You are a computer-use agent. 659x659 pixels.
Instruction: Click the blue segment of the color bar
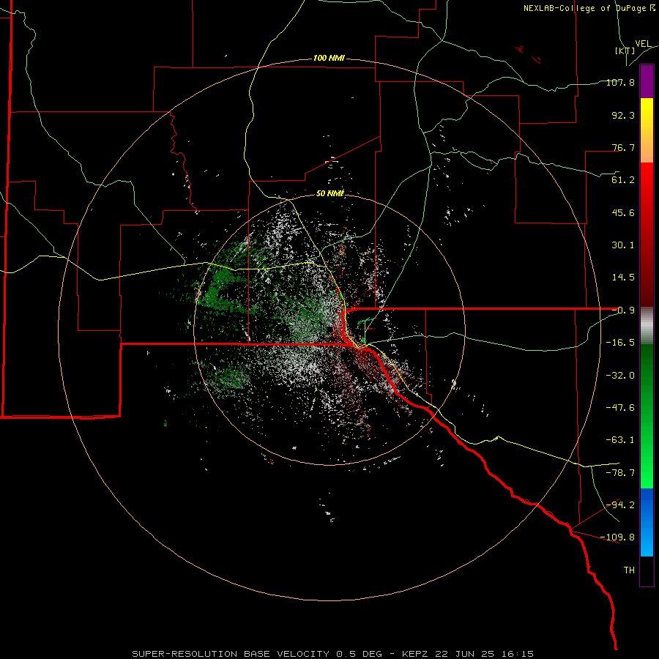pyautogui.click(x=647, y=522)
